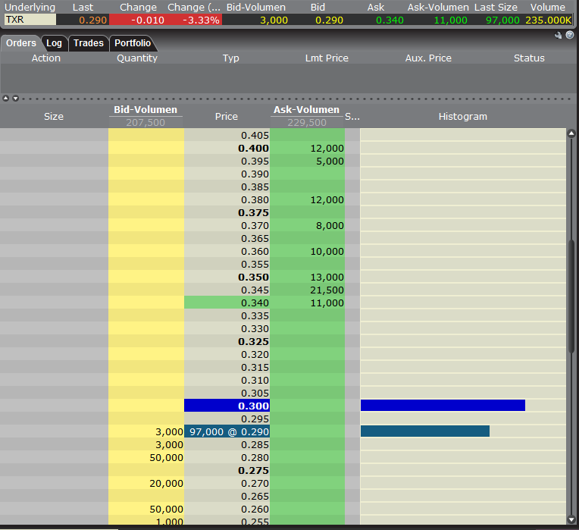579x530 pixels.
Task: Click the Status column header in orders
Action: coord(528,58)
